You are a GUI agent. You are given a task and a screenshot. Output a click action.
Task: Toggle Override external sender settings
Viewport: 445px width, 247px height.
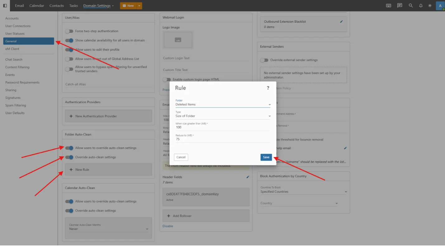pos(264,60)
